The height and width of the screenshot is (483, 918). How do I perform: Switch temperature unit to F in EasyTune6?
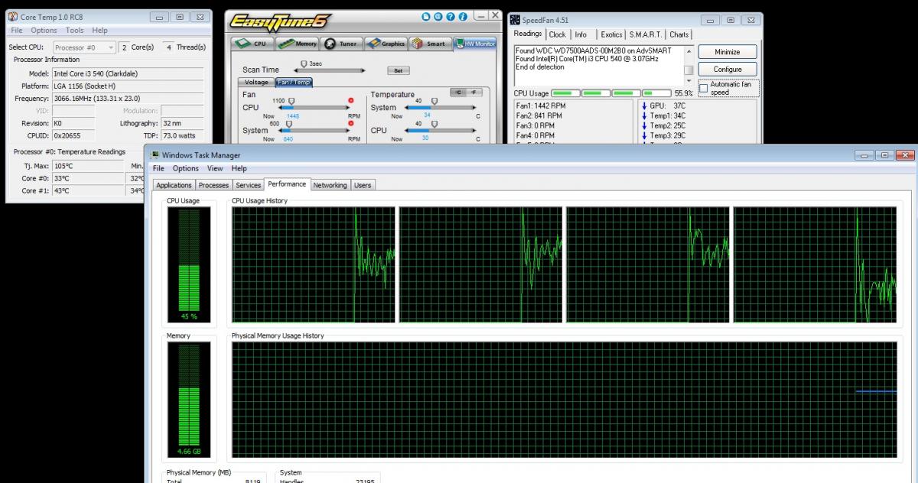(x=474, y=92)
